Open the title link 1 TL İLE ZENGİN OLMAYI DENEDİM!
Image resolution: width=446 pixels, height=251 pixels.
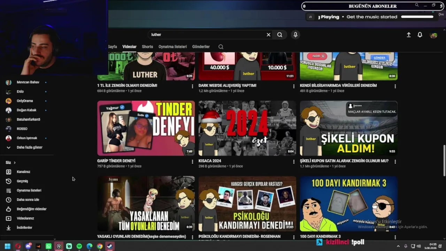(x=127, y=85)
